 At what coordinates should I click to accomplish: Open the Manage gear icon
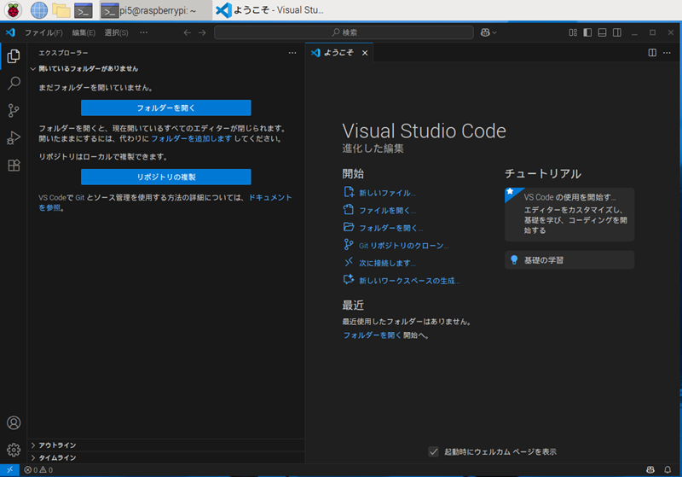pyautogui.click(x=14, y=450)
